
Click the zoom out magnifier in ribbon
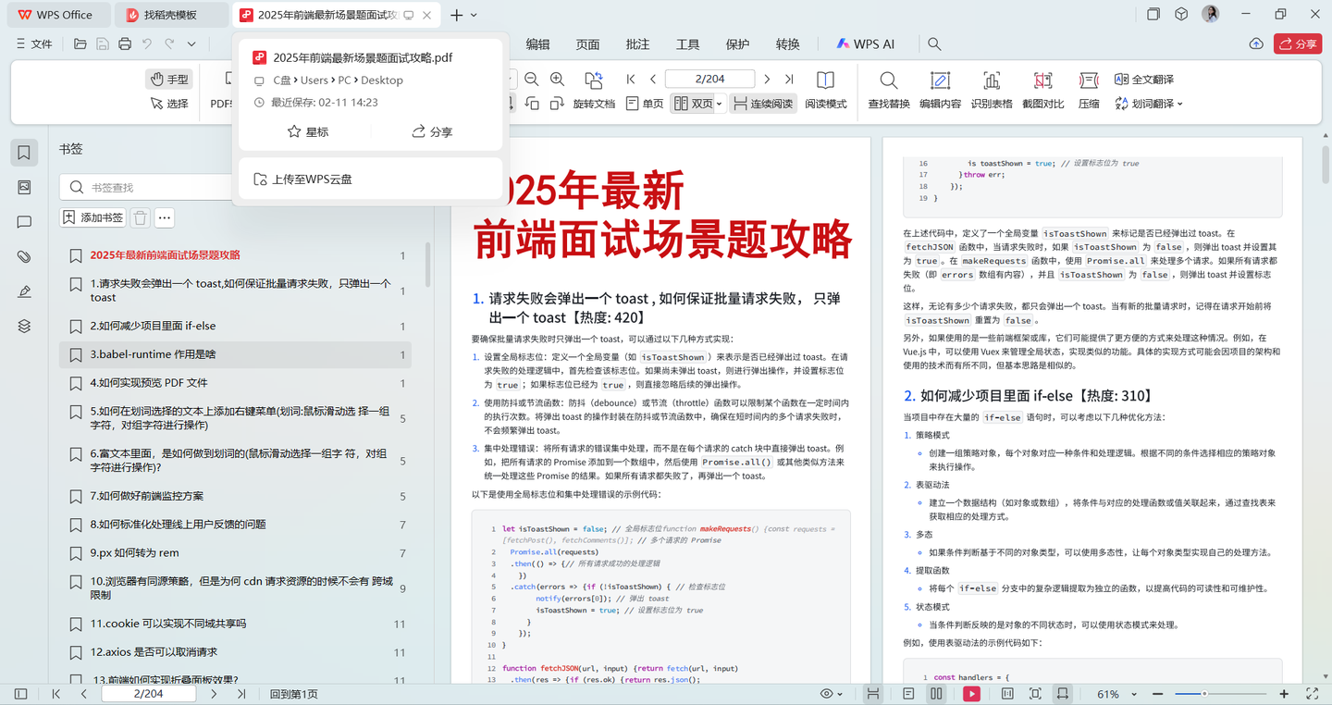click(531, 80)
